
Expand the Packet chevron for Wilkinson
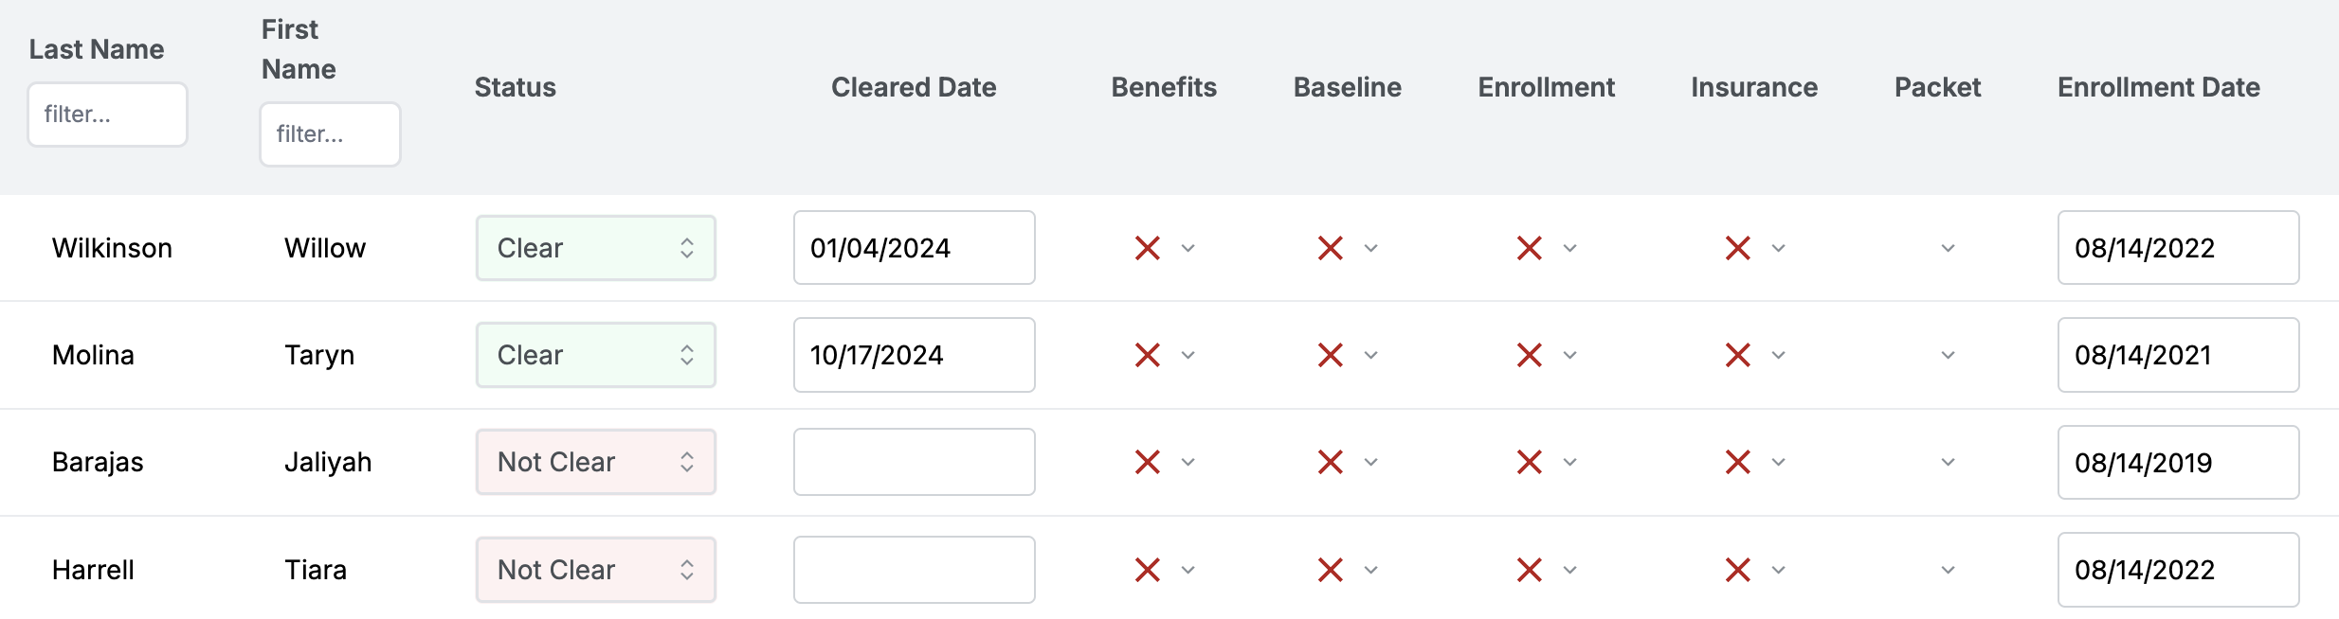pos(1948,248)
